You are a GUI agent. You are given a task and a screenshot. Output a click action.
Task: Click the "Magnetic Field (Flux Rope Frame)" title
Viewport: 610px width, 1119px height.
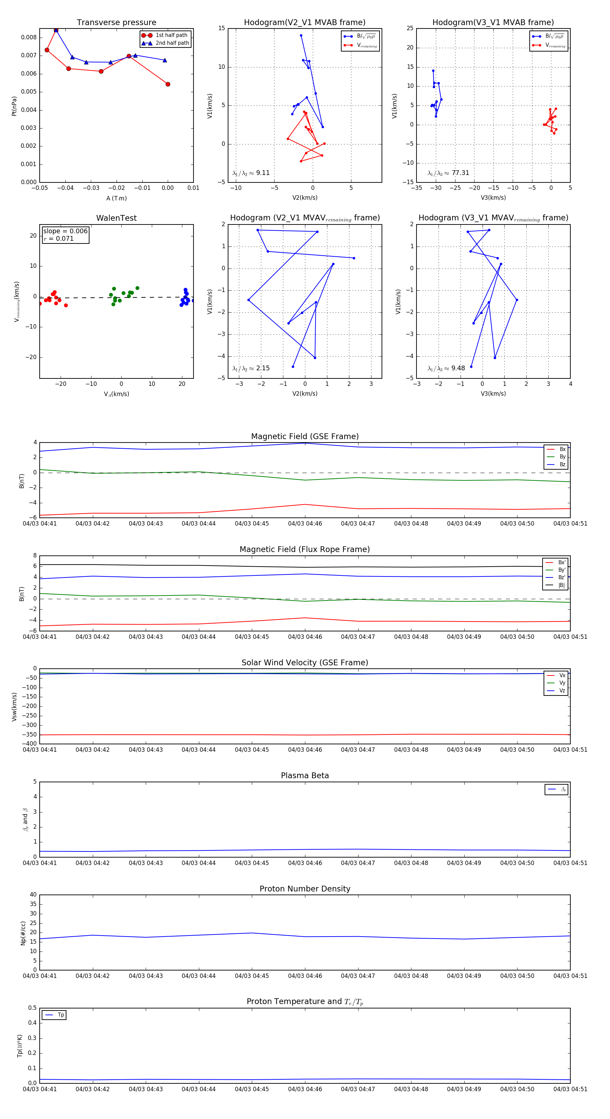(x=305, y=550)
